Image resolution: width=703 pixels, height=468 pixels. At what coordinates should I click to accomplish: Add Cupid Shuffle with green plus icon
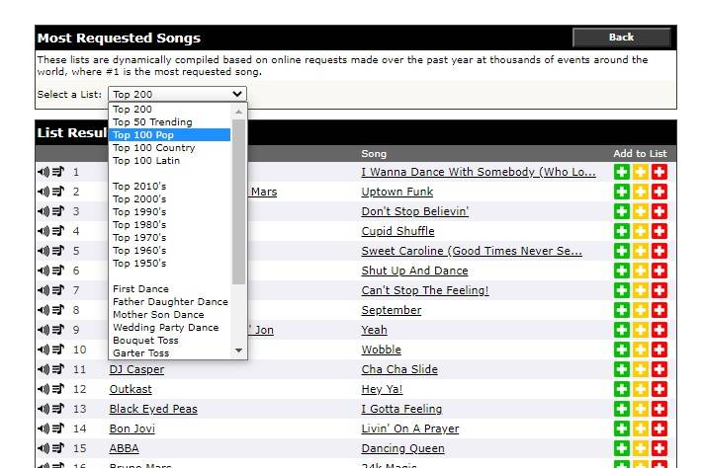(x=622, y=231)
